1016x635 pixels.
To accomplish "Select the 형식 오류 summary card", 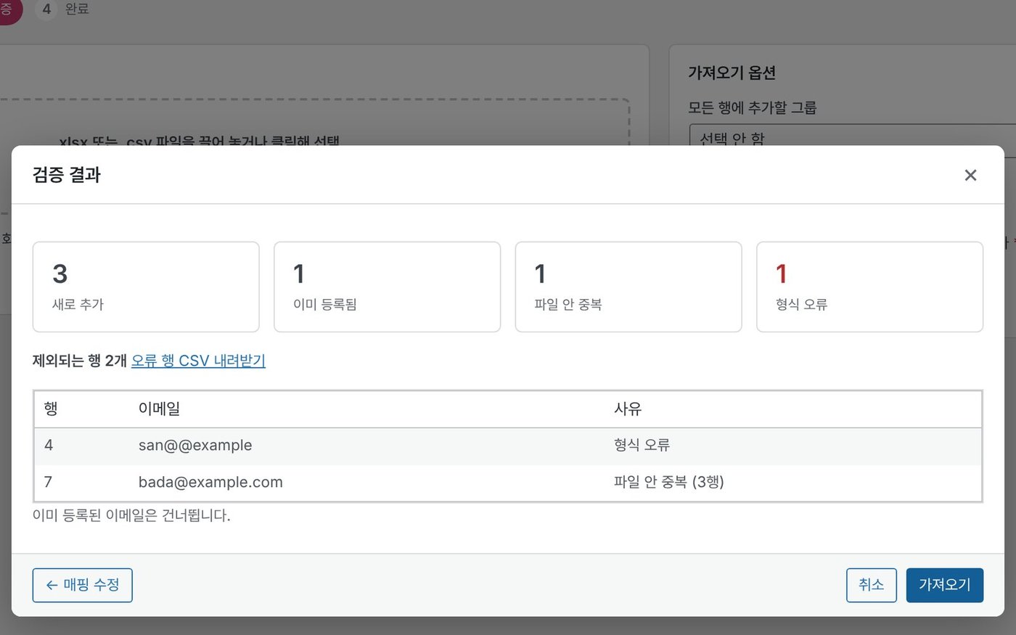I will [x=869, y=287].
